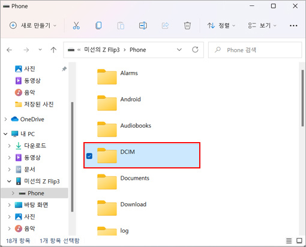Open the See more three-dots menu
This screenshot has width=306, height=247.
(293, 26)
